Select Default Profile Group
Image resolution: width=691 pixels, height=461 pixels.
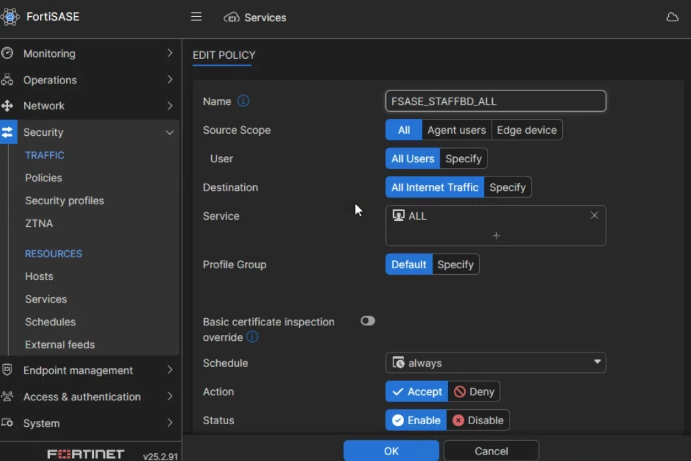(x=409, y=264)
